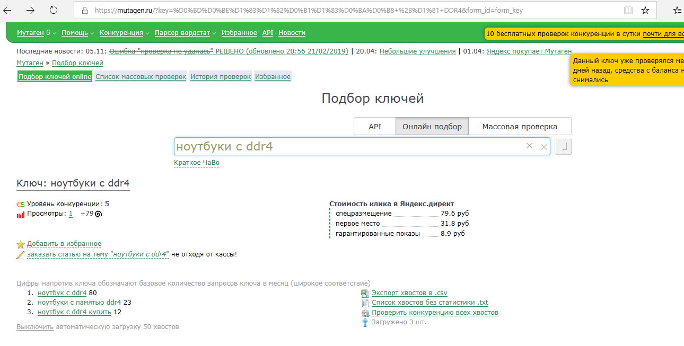684x346 pixels.
Task: Reload the page with the refresh icon
Action: [54, 10]
